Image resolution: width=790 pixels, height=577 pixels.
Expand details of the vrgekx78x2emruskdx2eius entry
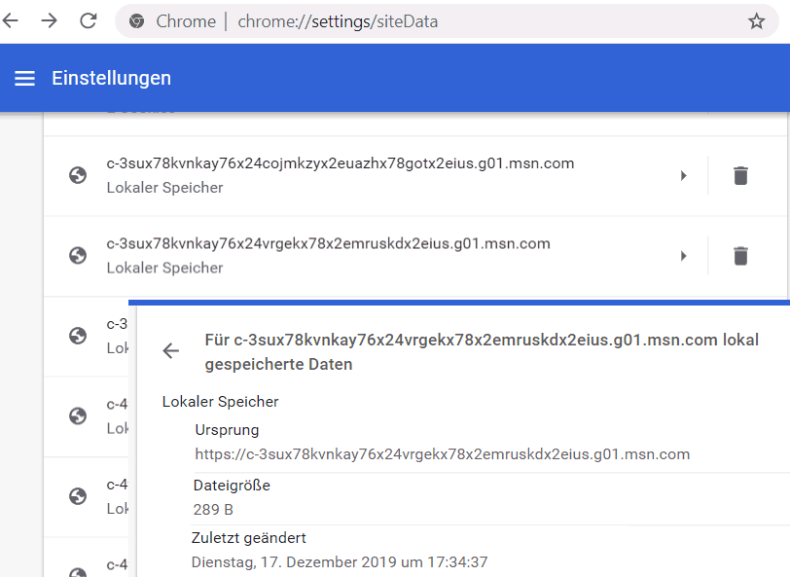click(683, 256)
